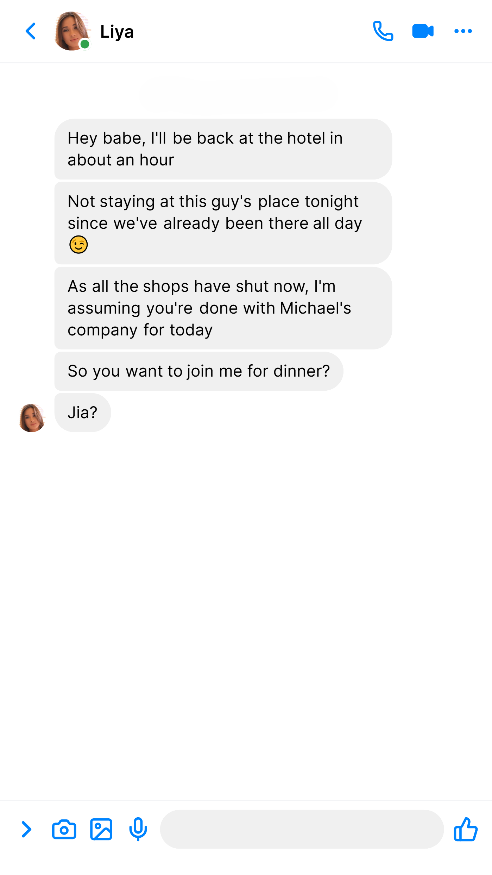Open the camera to take a photo

pyautogui.click(x=64, y=829)
